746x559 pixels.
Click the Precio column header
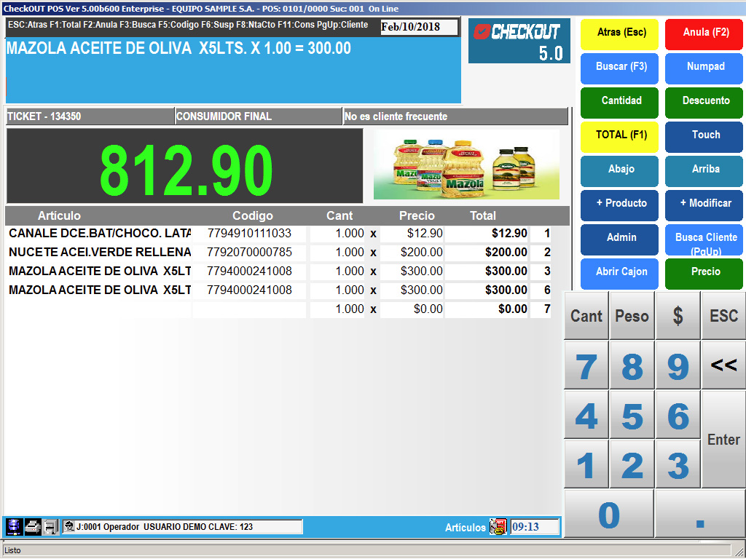pyautogui.click(x=417, y=215)
